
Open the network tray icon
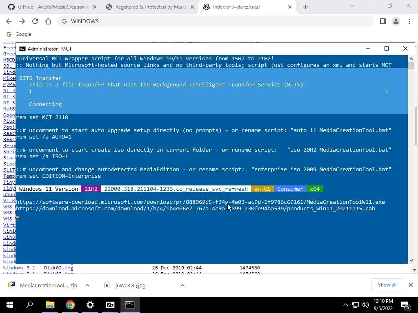point(356,305)
